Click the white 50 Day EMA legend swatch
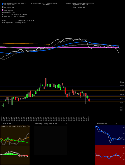The image size is (125, 165). point(3,7)
